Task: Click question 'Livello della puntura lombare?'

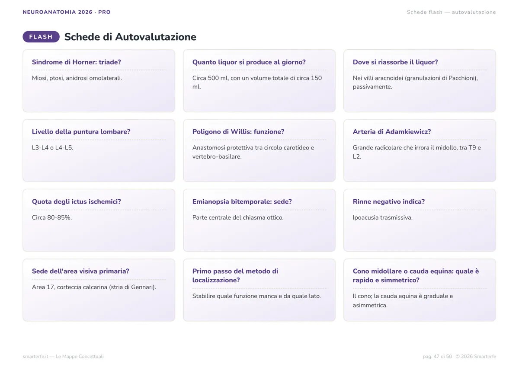Action: pos(81,132)
